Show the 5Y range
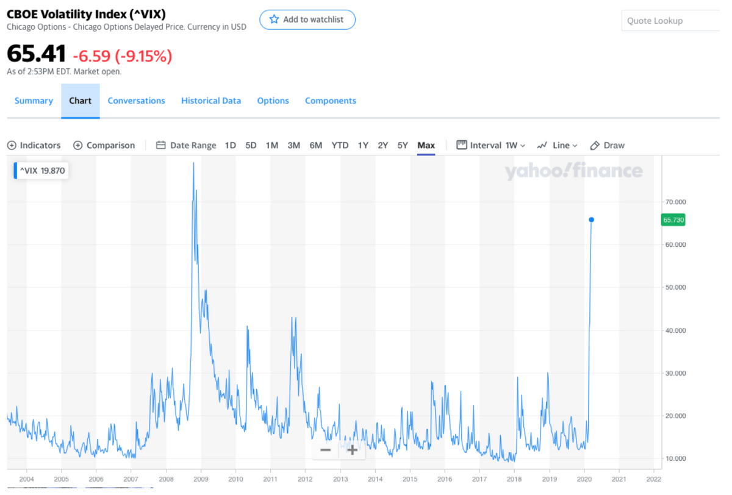The image size is (732, 495). pos(403,145)
